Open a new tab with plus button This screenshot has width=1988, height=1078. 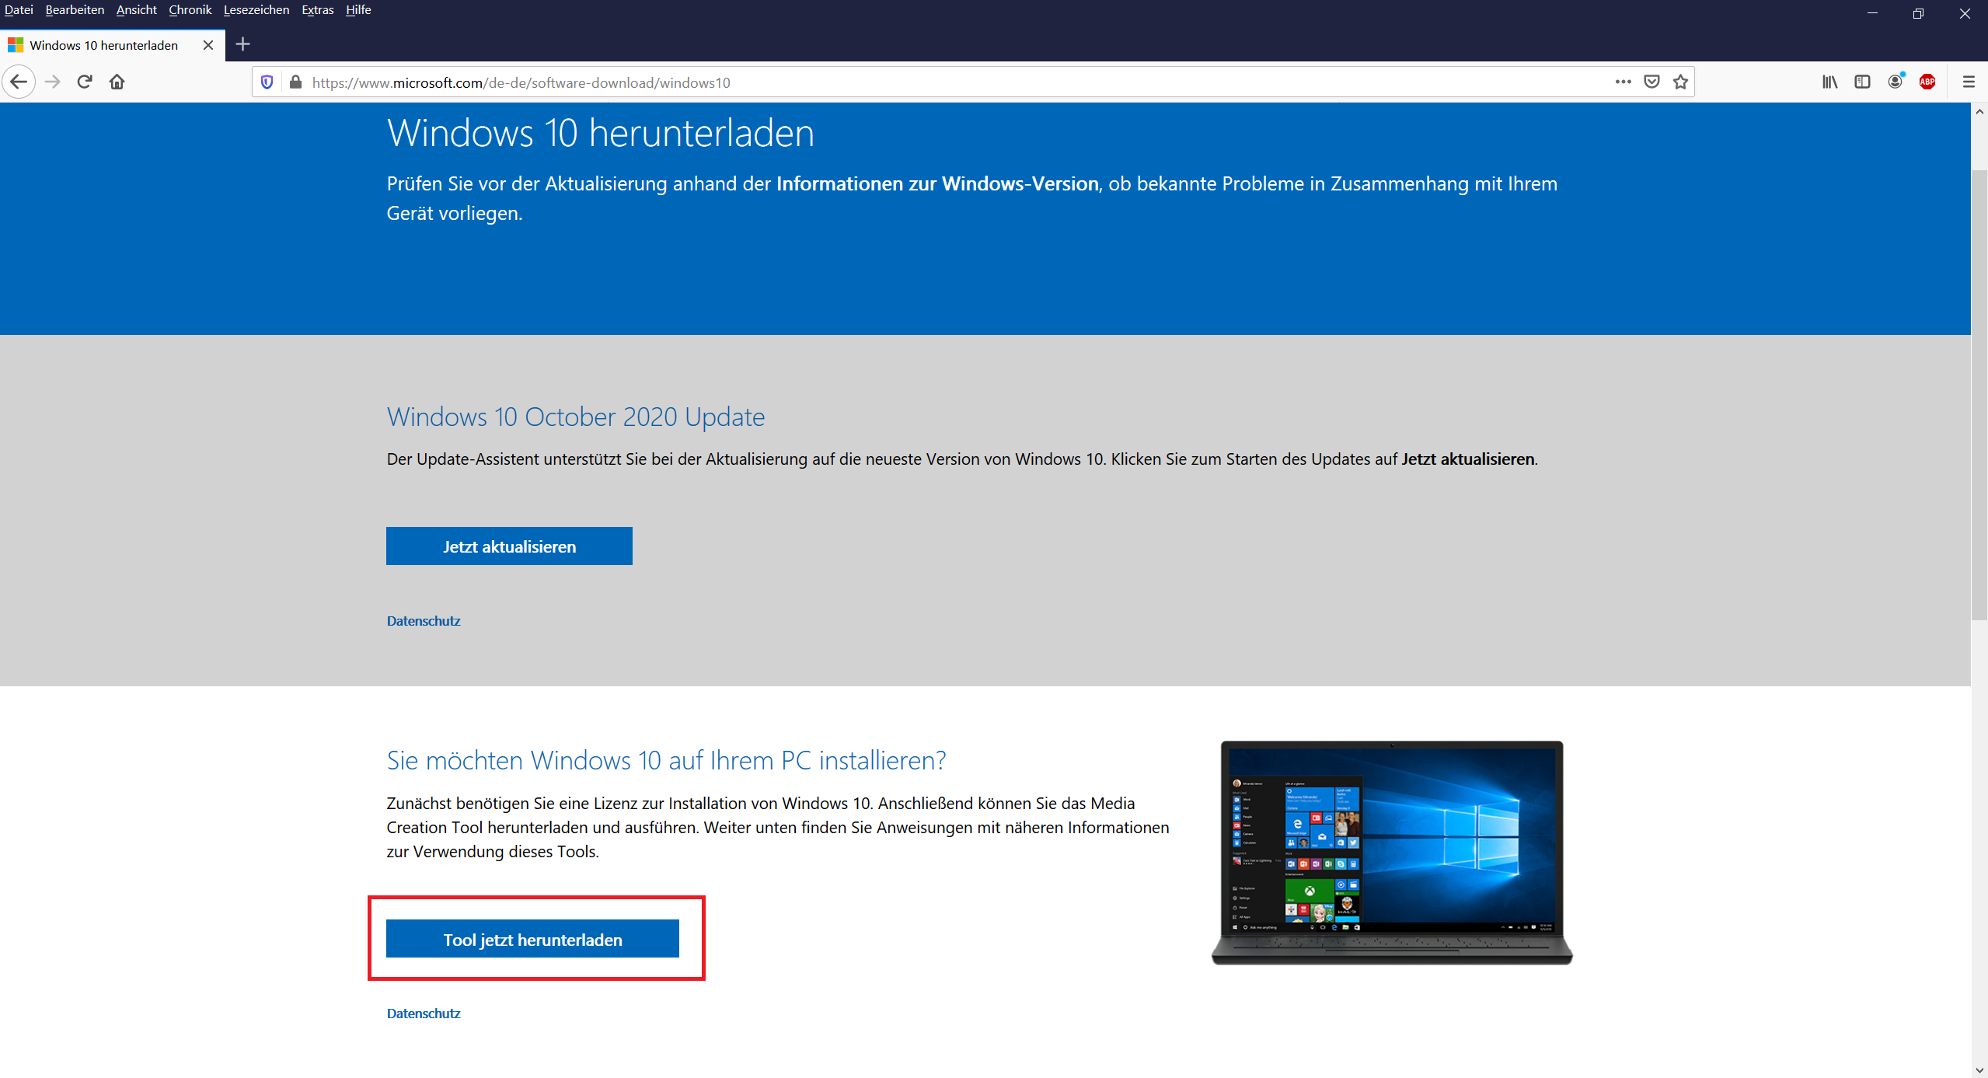point(243,44)
